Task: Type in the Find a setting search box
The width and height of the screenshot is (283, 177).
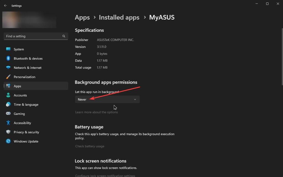Action: click(33, 36)
